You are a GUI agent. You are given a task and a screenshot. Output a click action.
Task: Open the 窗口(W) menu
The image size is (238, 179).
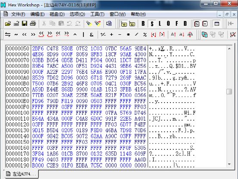click(x=117, y=15)
